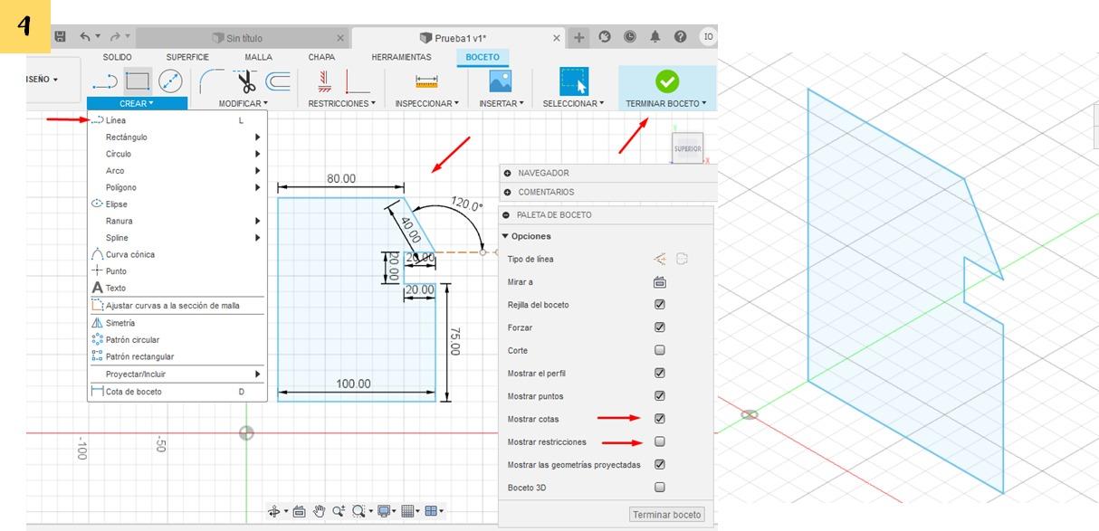Click the Zoom window (fit) icon
This screenshot has width=1099, height=531.
click(x=358, y=511)
